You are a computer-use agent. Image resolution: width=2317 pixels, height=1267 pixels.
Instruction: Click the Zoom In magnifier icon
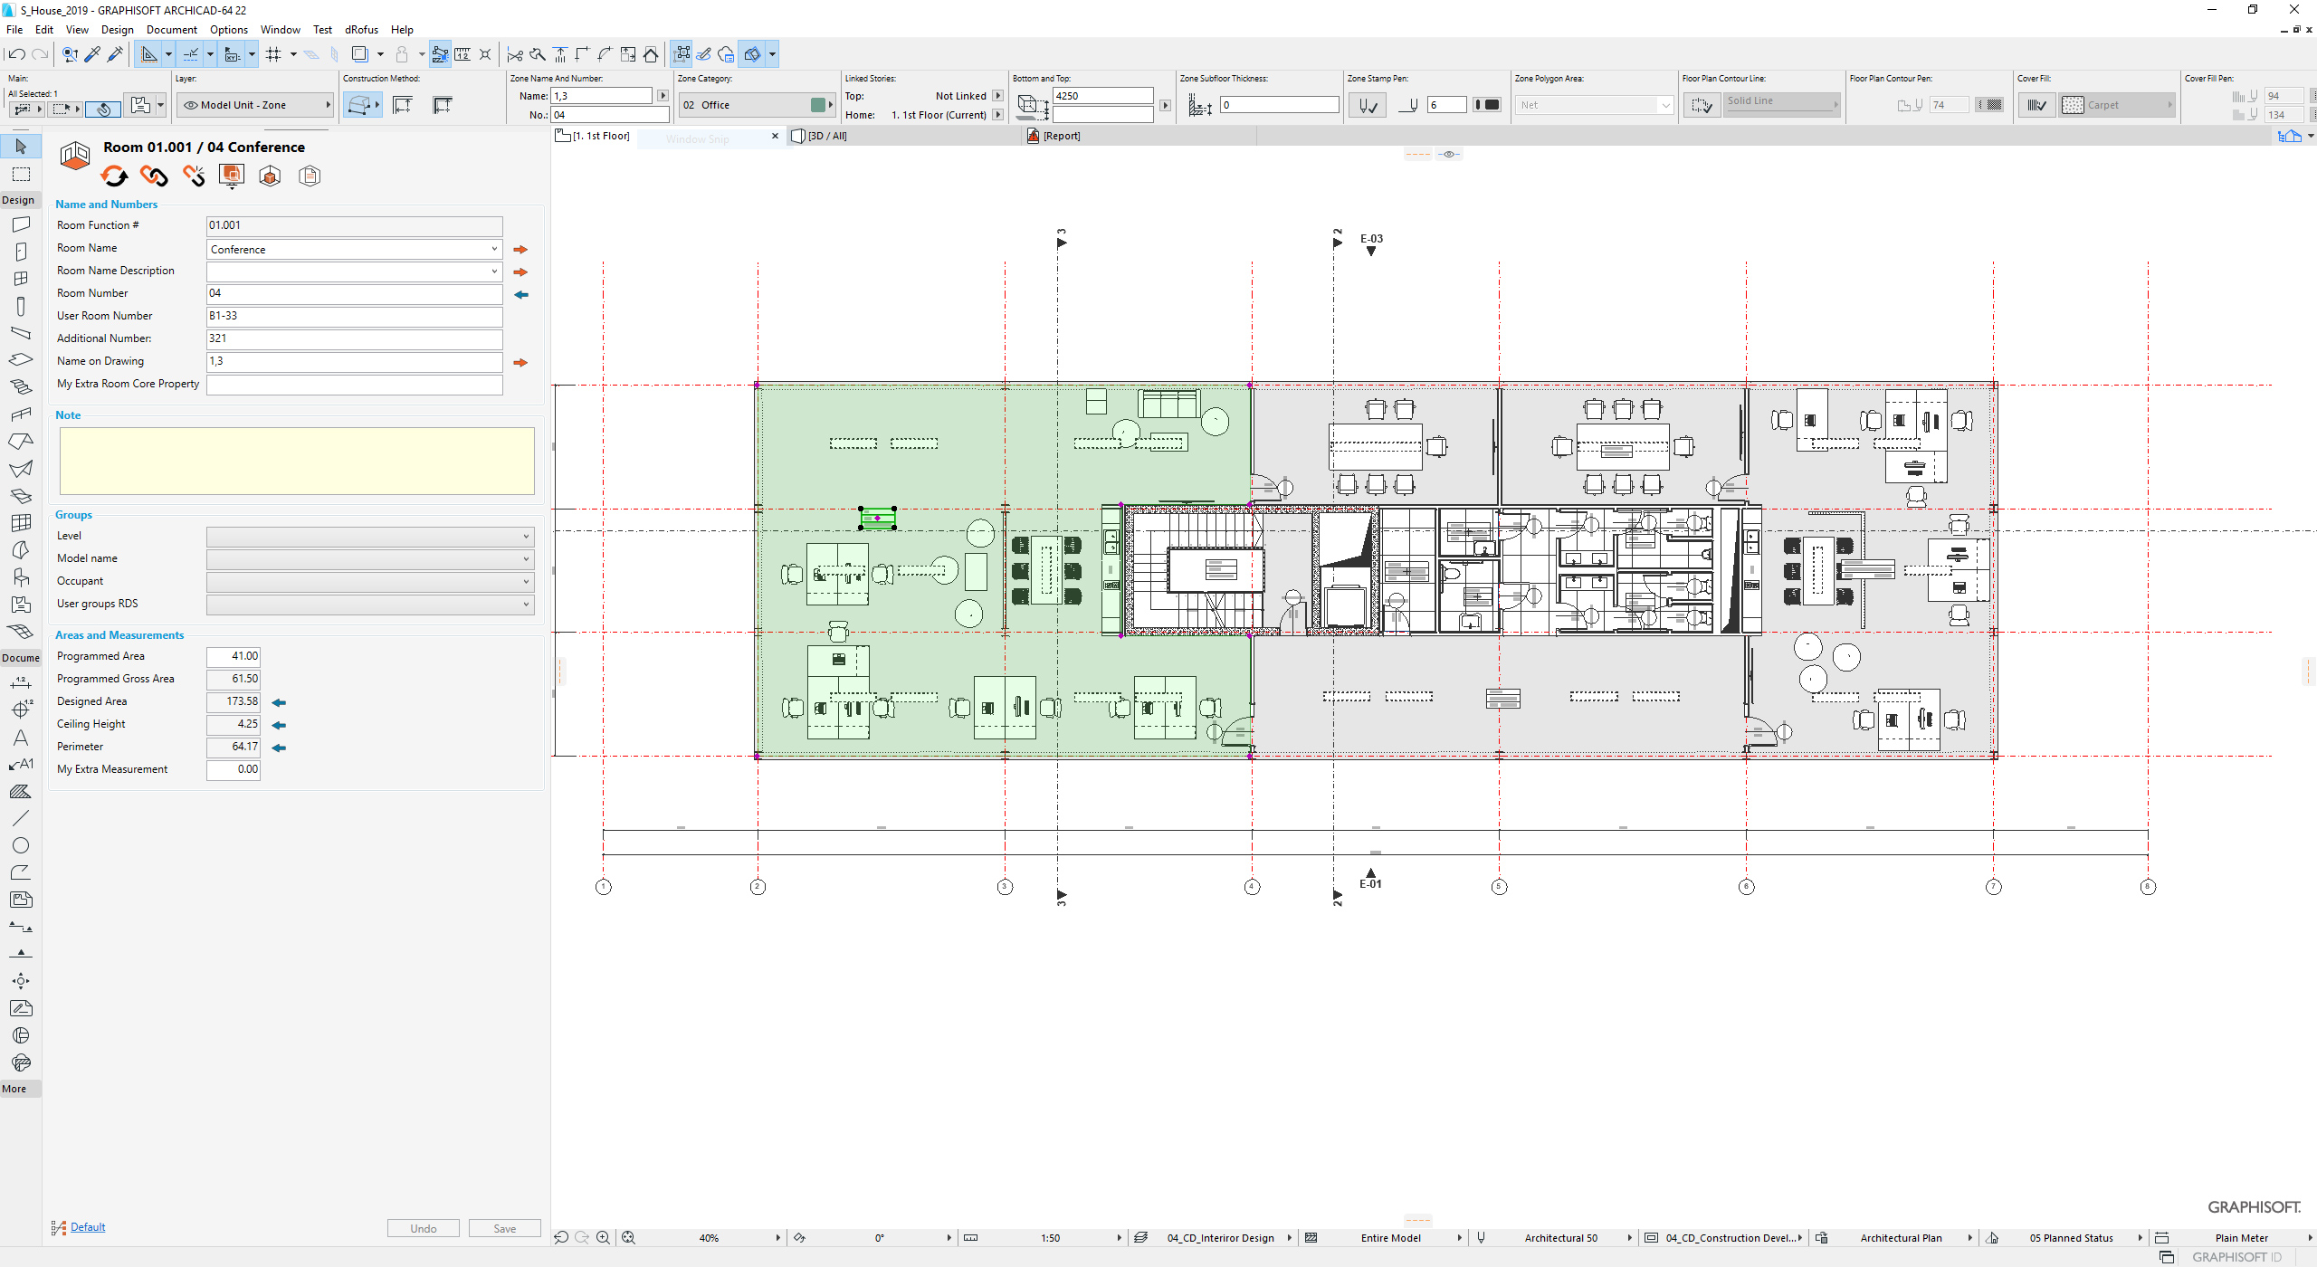(604, 1238)
